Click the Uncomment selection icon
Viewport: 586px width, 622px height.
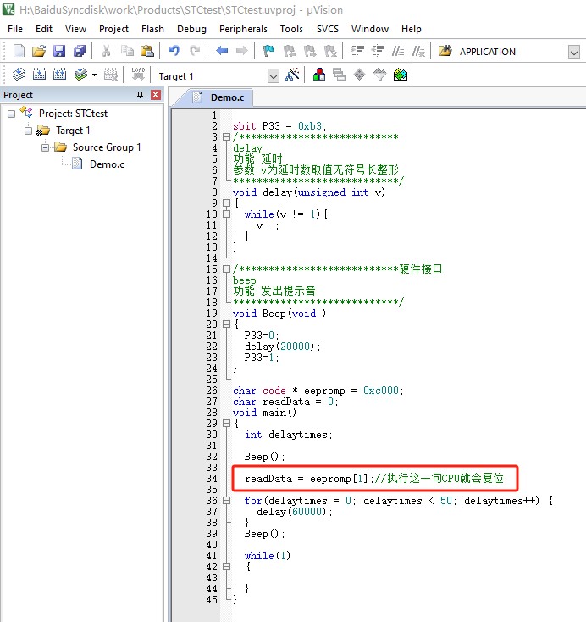pos(418,51)
